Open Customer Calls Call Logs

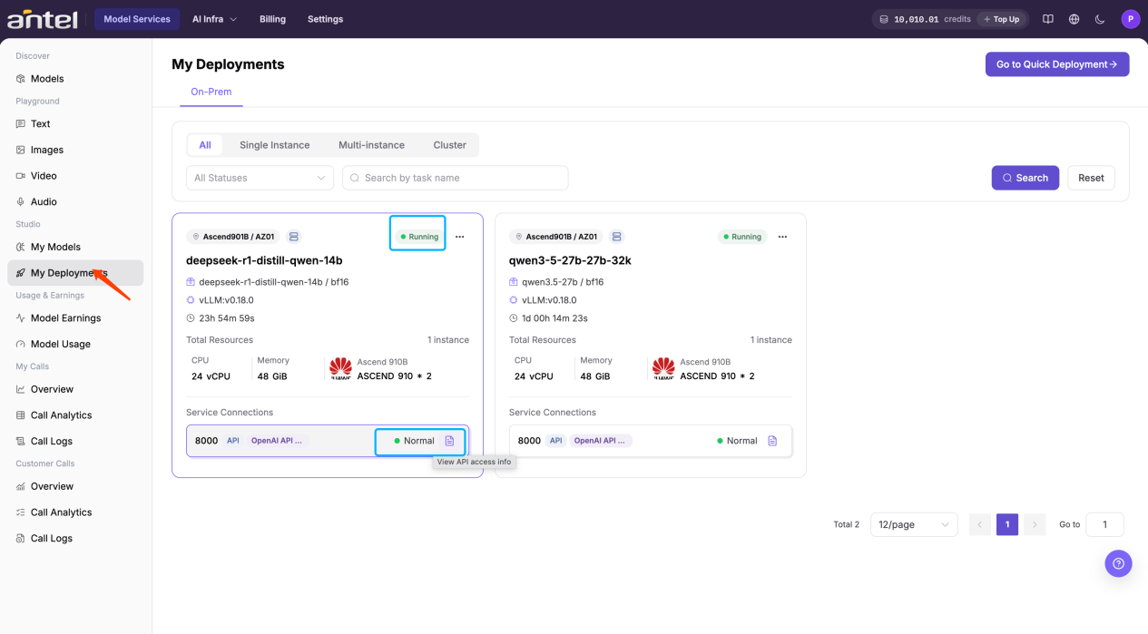pyautogui.click(x=75, y=538)
